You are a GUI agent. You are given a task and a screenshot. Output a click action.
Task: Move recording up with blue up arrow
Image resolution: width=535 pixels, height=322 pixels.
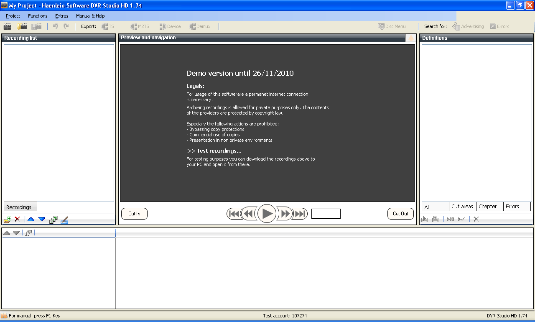pyautogui.click(x=31, y=219)
